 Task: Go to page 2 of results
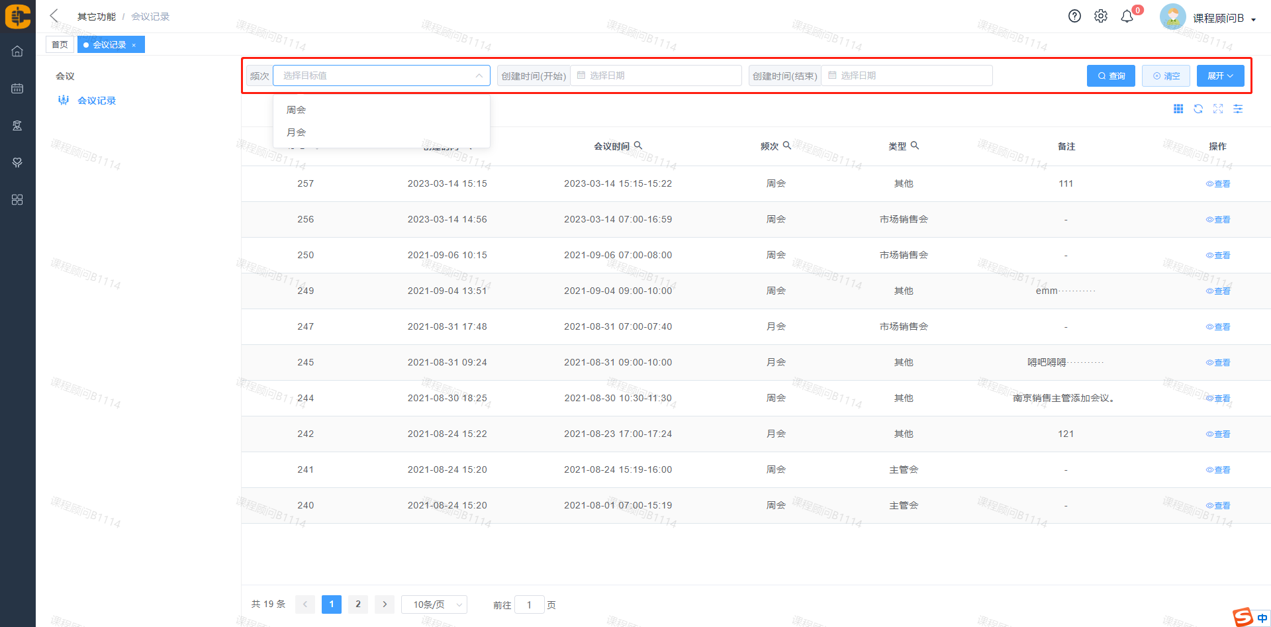(358, 604)
